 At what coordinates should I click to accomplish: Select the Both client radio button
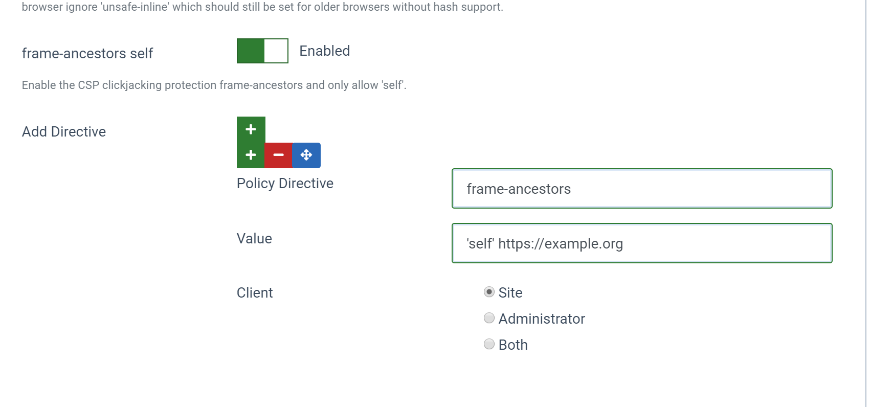pyautogui.click(x=489, y=344)
